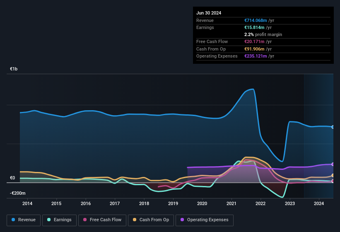Image resolution: width=340 pixels, height=232 pixels.
Task: Toggle the Revenue legend item
Action: [24, 220]
